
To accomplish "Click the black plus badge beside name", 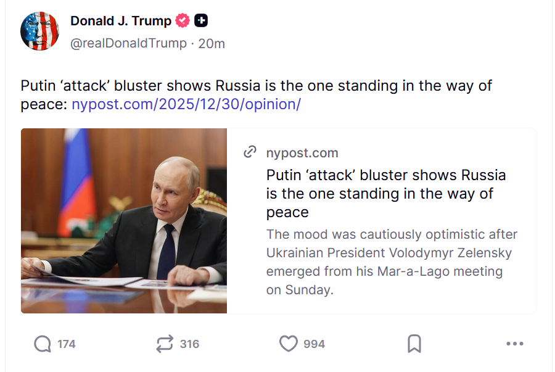I will pyautogui.click(x=201, y=21).
